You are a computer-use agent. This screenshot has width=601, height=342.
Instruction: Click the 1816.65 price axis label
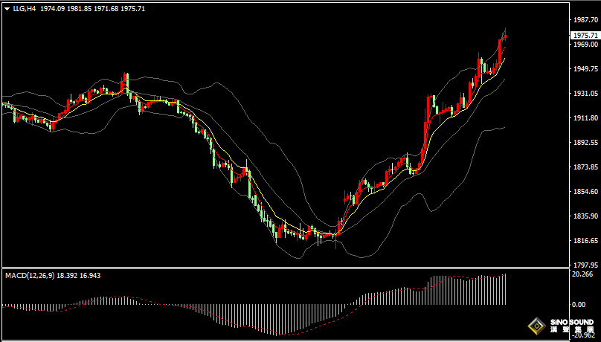584,241
